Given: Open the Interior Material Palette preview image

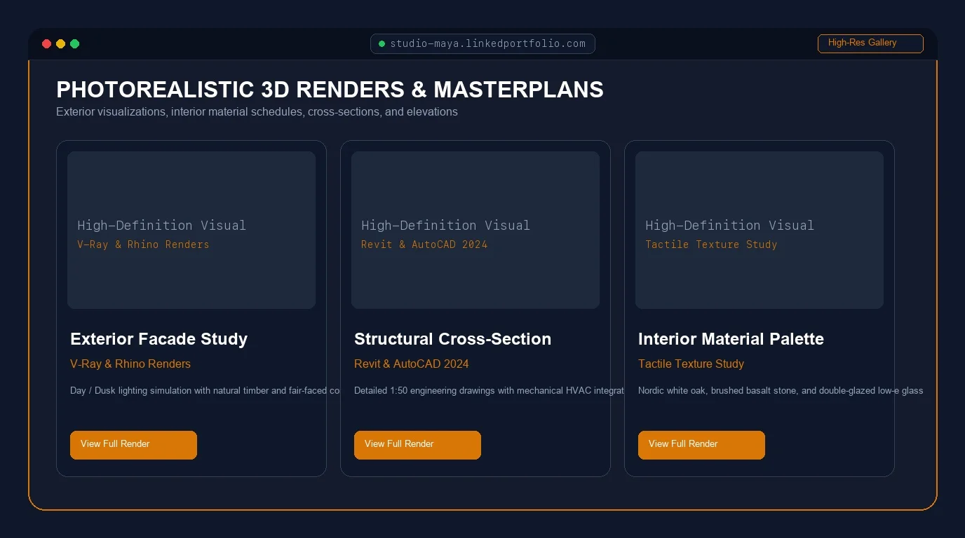Looking at the screenshot, I should pos(760,230).
